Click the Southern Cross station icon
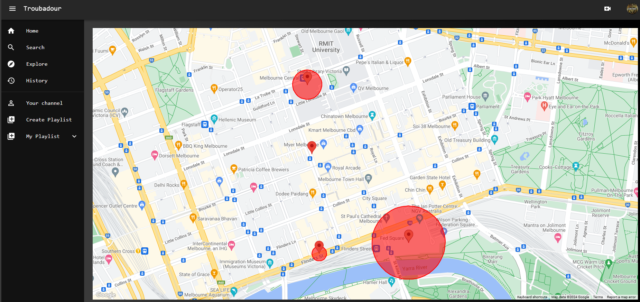The image size is (640, 302). pos(145,251)
